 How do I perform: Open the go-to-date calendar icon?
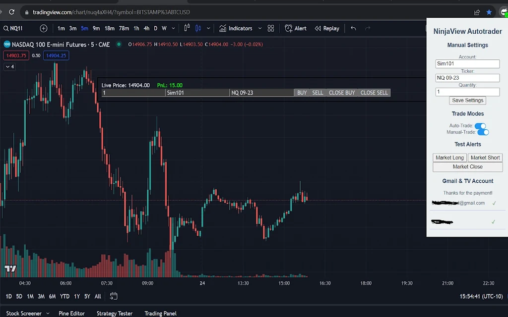(114, 296)
